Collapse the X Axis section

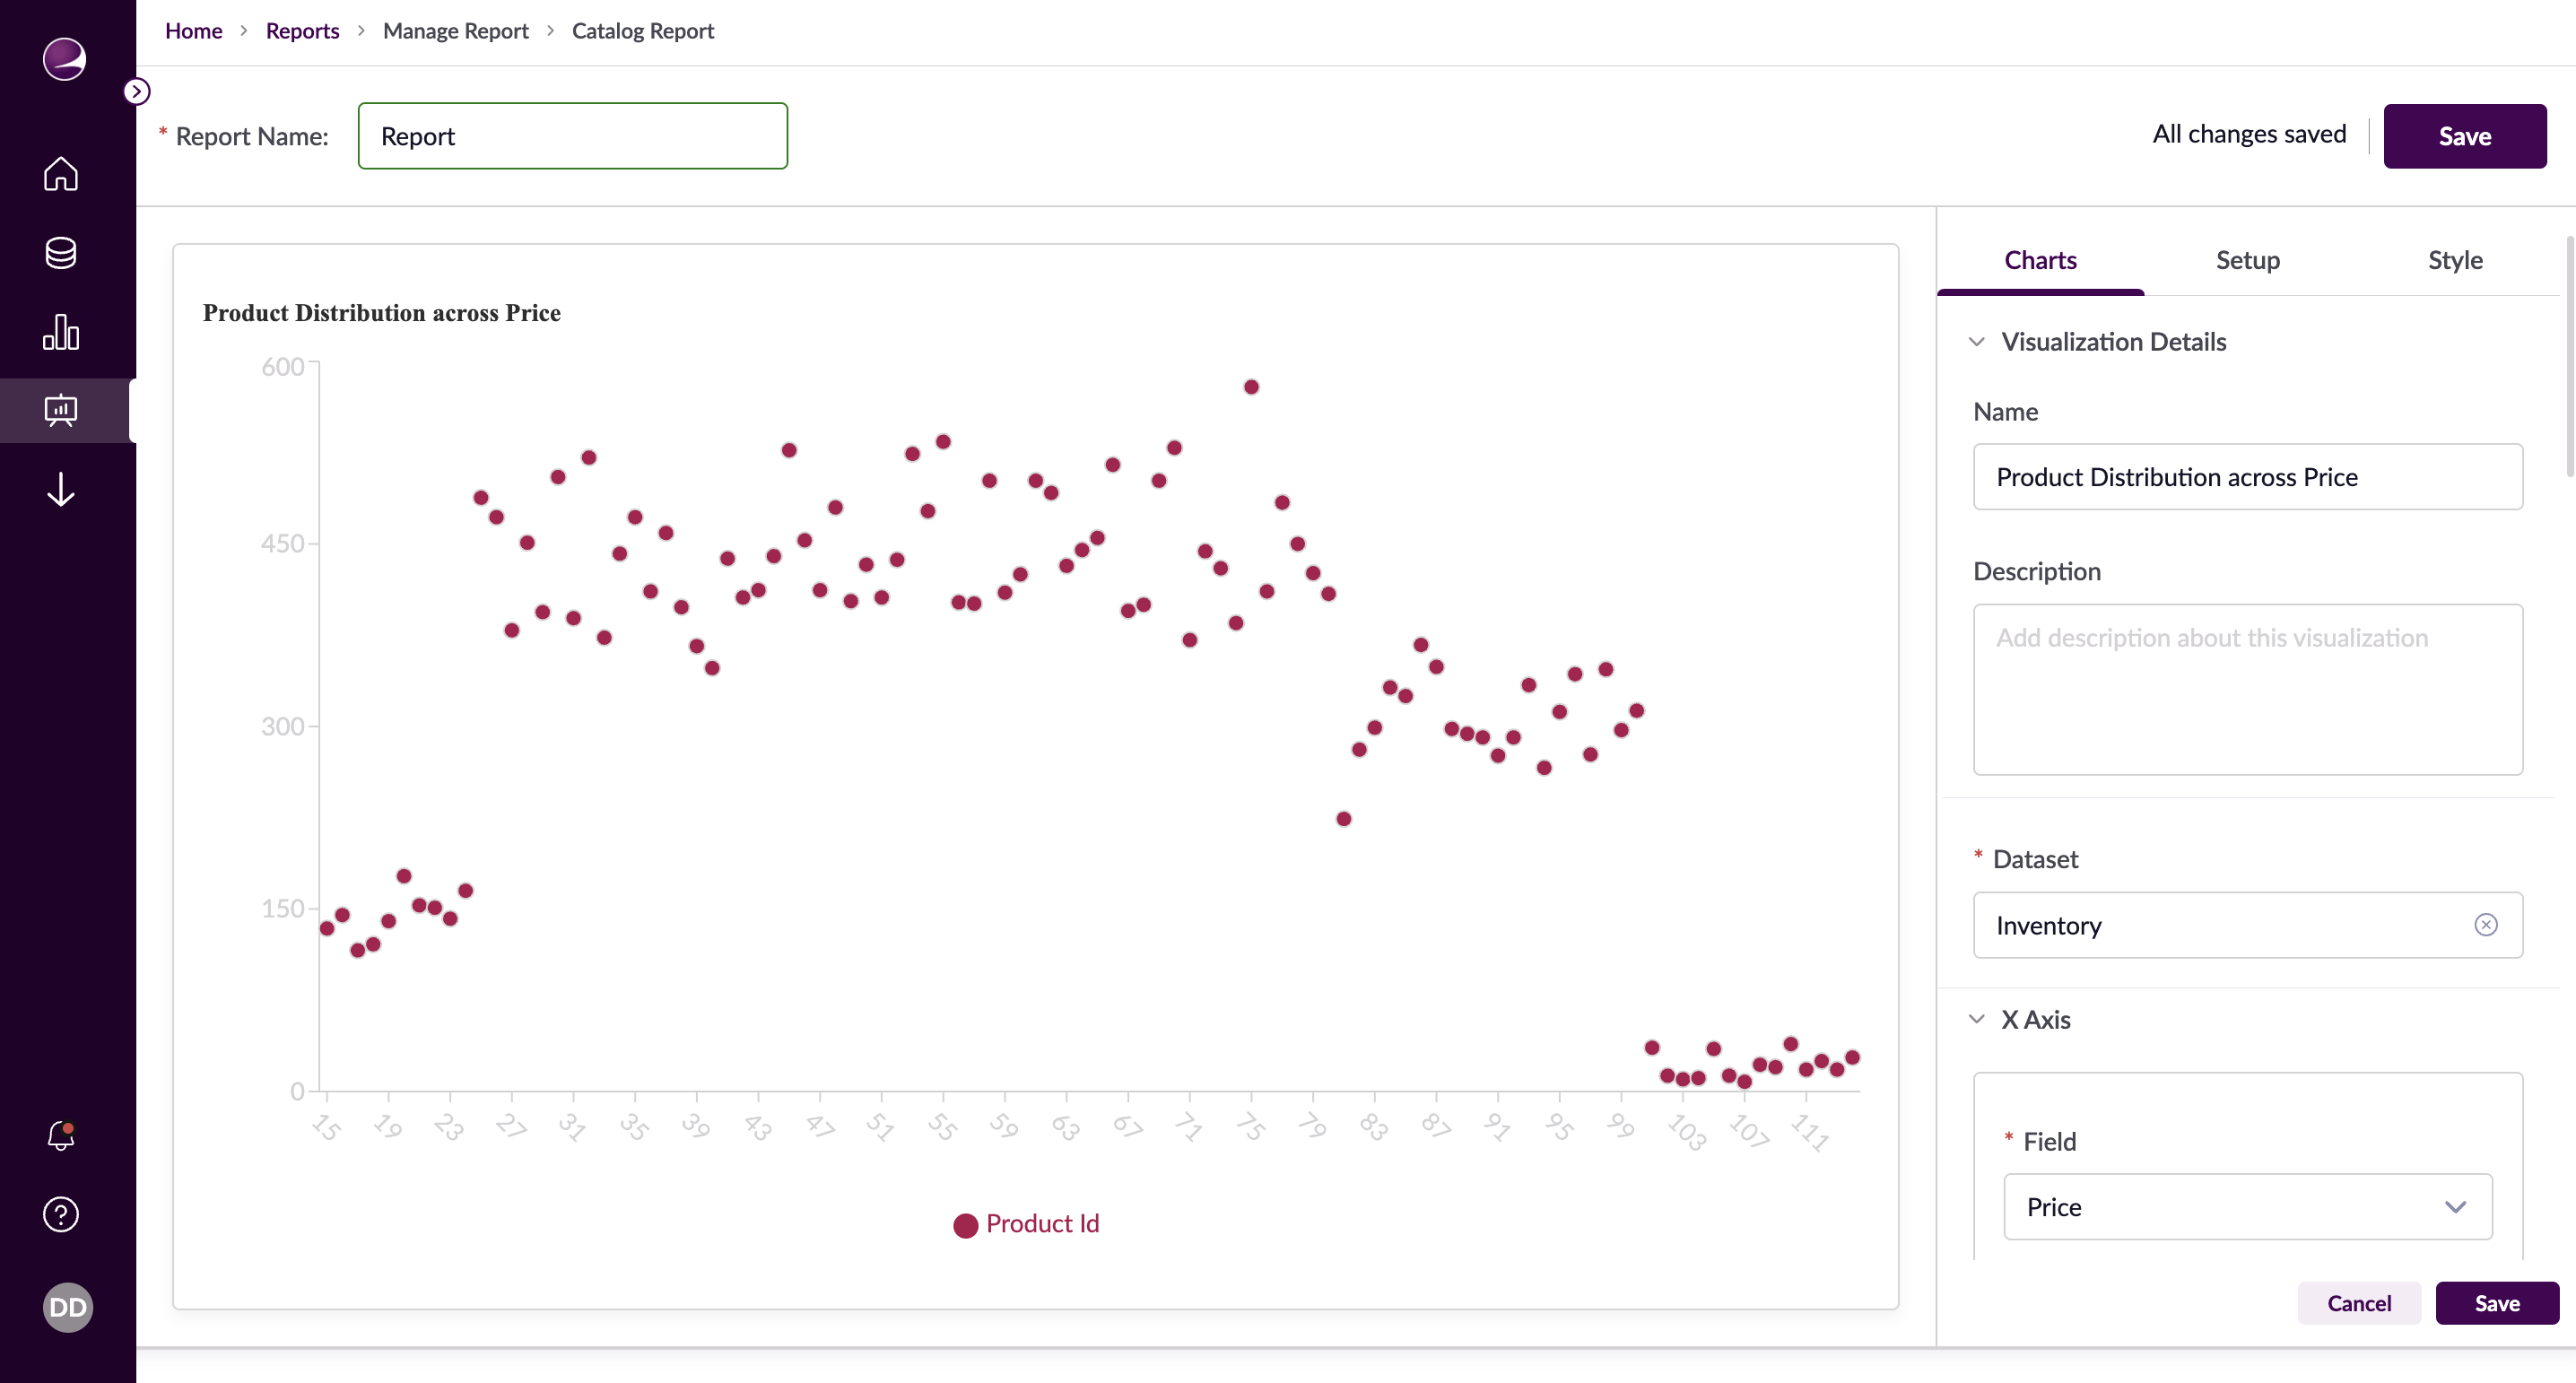1977,1019
